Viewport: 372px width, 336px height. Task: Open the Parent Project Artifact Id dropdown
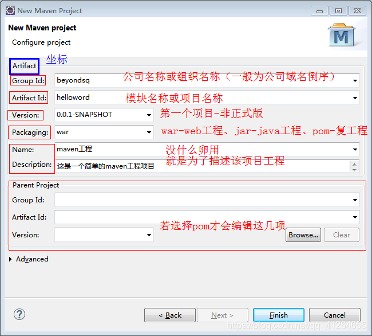coord(355,217)
